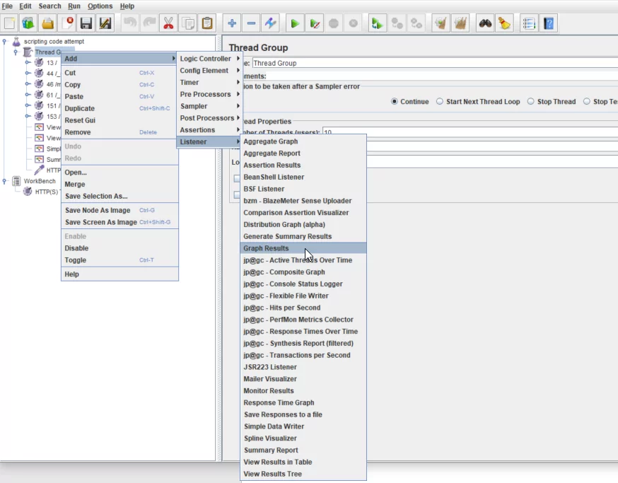Select Start Next Thread Loop radio button
618x483 pixels.
(x=440, y=101)
